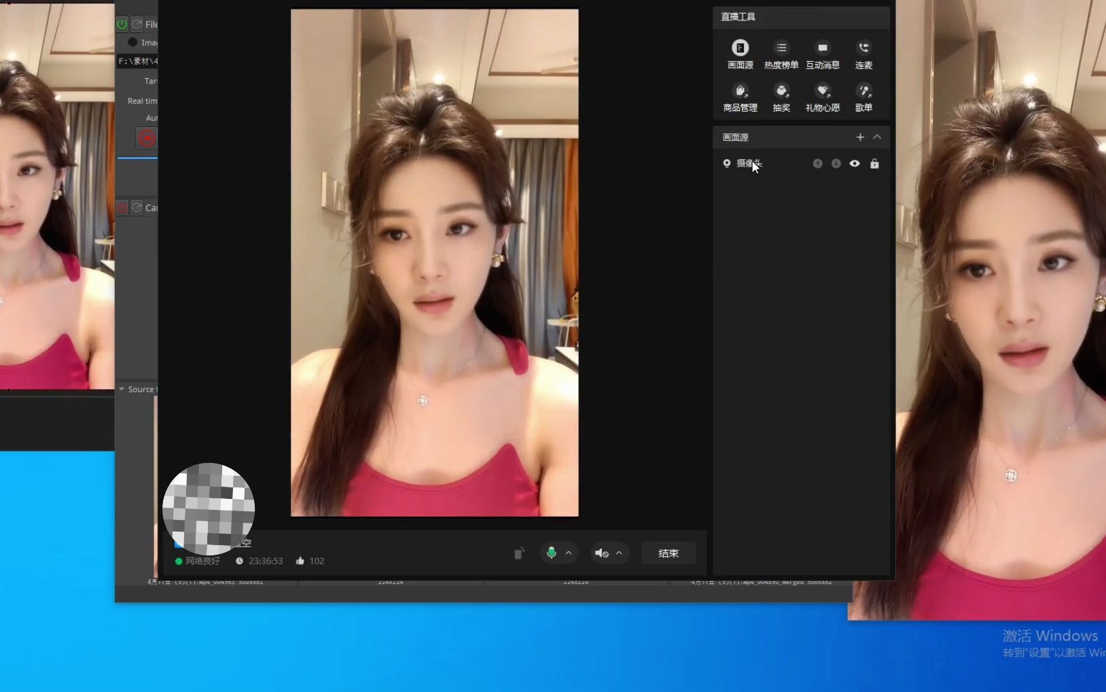Toggle red power button beside Camera row
Screen dimensions: 1106x692
122,208
